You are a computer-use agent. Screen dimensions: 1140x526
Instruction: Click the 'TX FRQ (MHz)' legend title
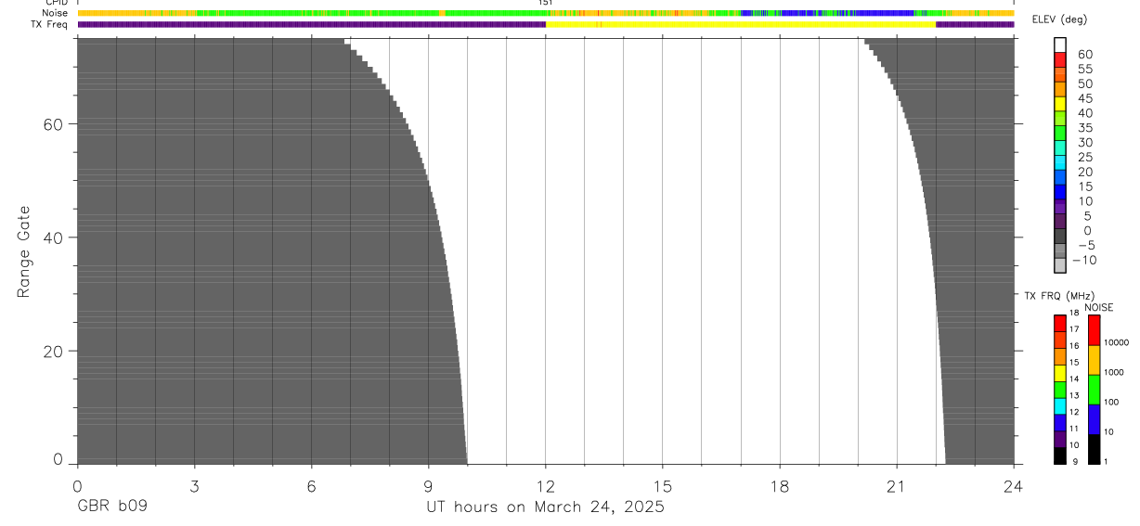point(1059,295)
